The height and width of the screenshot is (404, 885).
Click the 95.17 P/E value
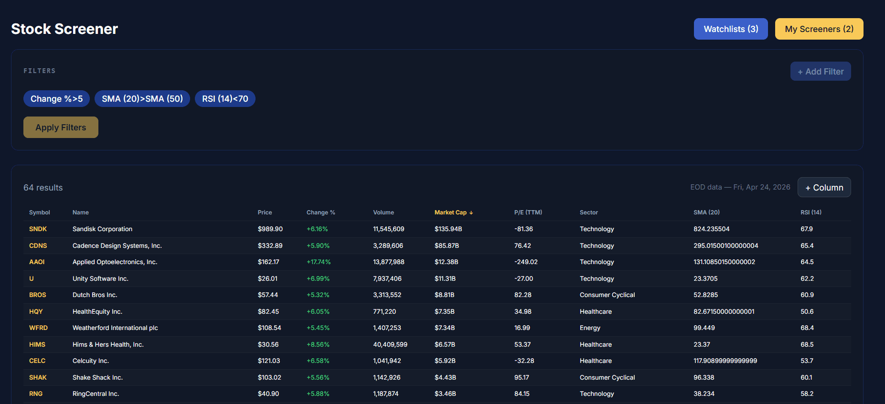tap(522, 378)
